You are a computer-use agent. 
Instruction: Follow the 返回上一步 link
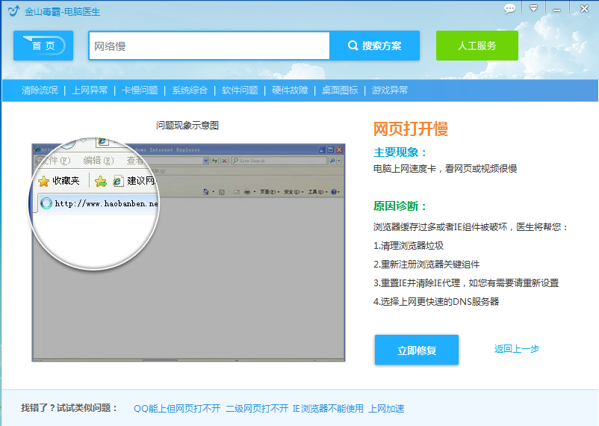[517, 349]
